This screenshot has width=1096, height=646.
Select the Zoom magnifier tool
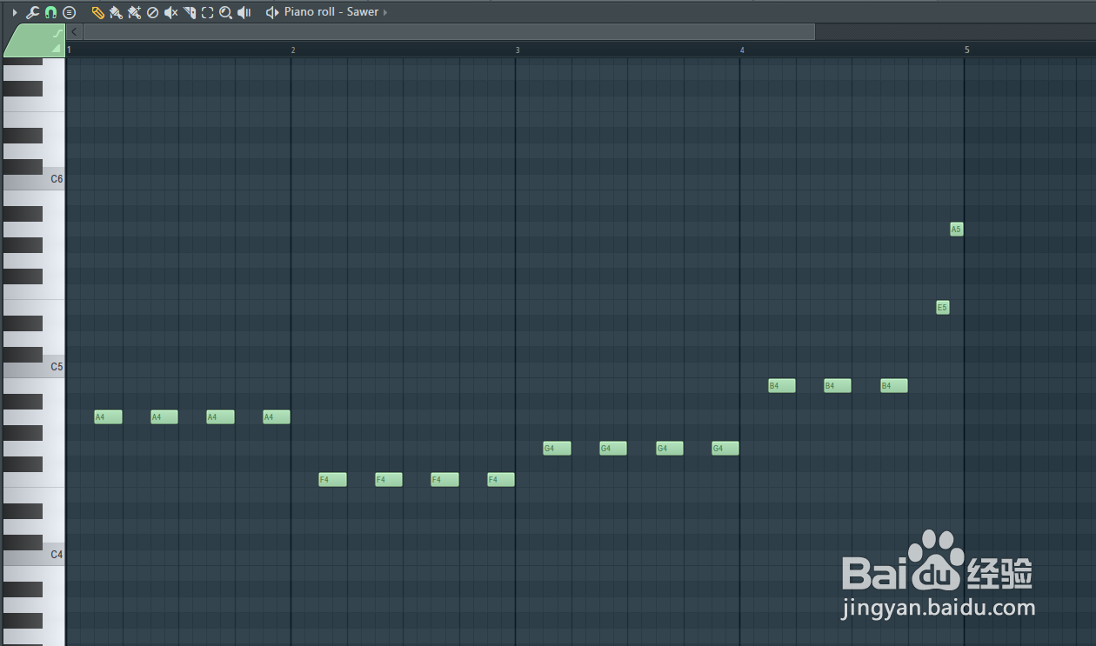224,12
